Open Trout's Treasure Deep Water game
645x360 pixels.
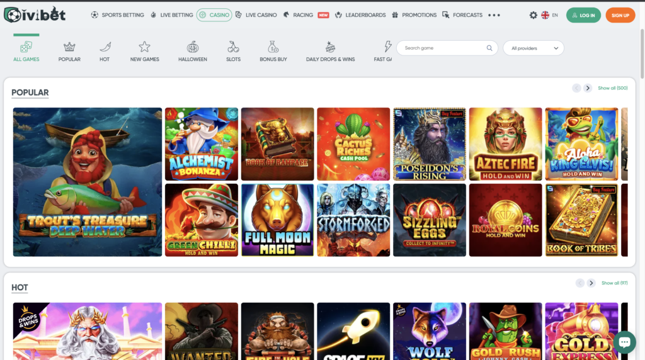(87, 182)
